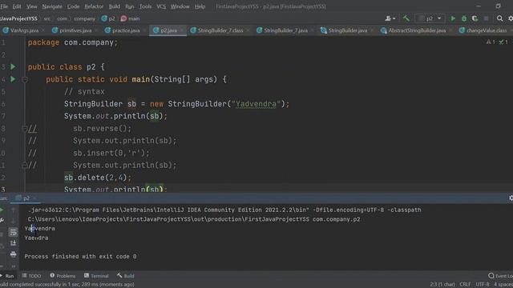Build project with the green hammer icon
The height and width of the screenshot is (288, 513).
tap(406, 18)
